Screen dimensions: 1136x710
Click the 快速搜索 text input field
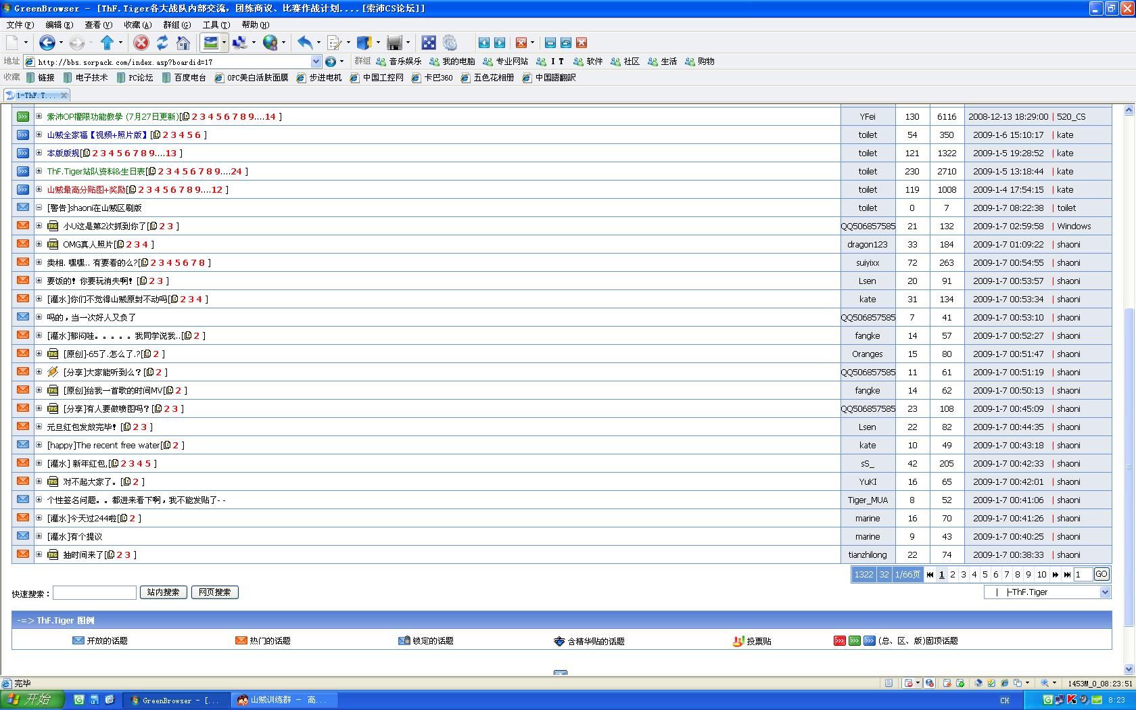click(95, 593)
